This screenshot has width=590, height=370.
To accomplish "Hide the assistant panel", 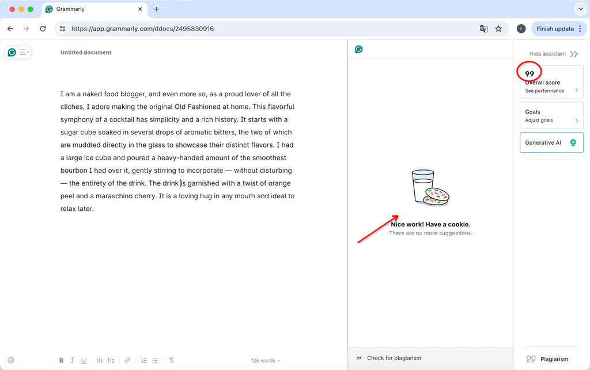I will [x=553, y=54].
